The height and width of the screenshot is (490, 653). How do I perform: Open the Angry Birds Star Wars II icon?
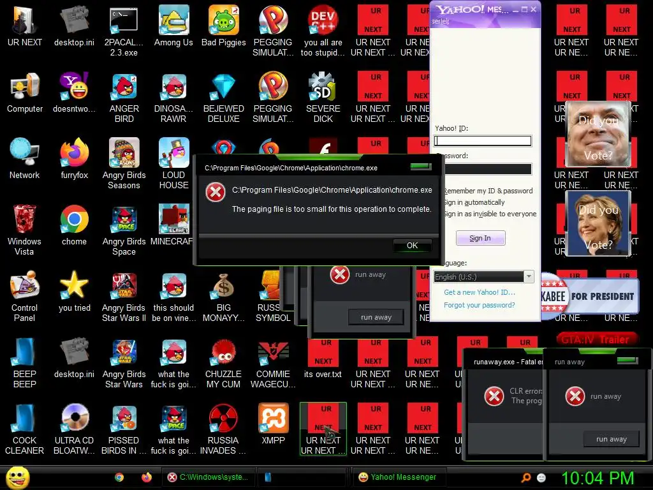[124, 296]
